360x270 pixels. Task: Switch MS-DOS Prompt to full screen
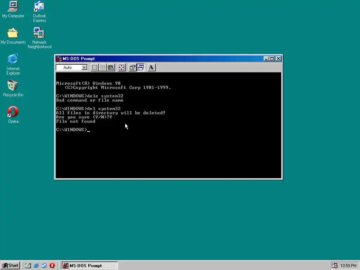coord(121,67)
